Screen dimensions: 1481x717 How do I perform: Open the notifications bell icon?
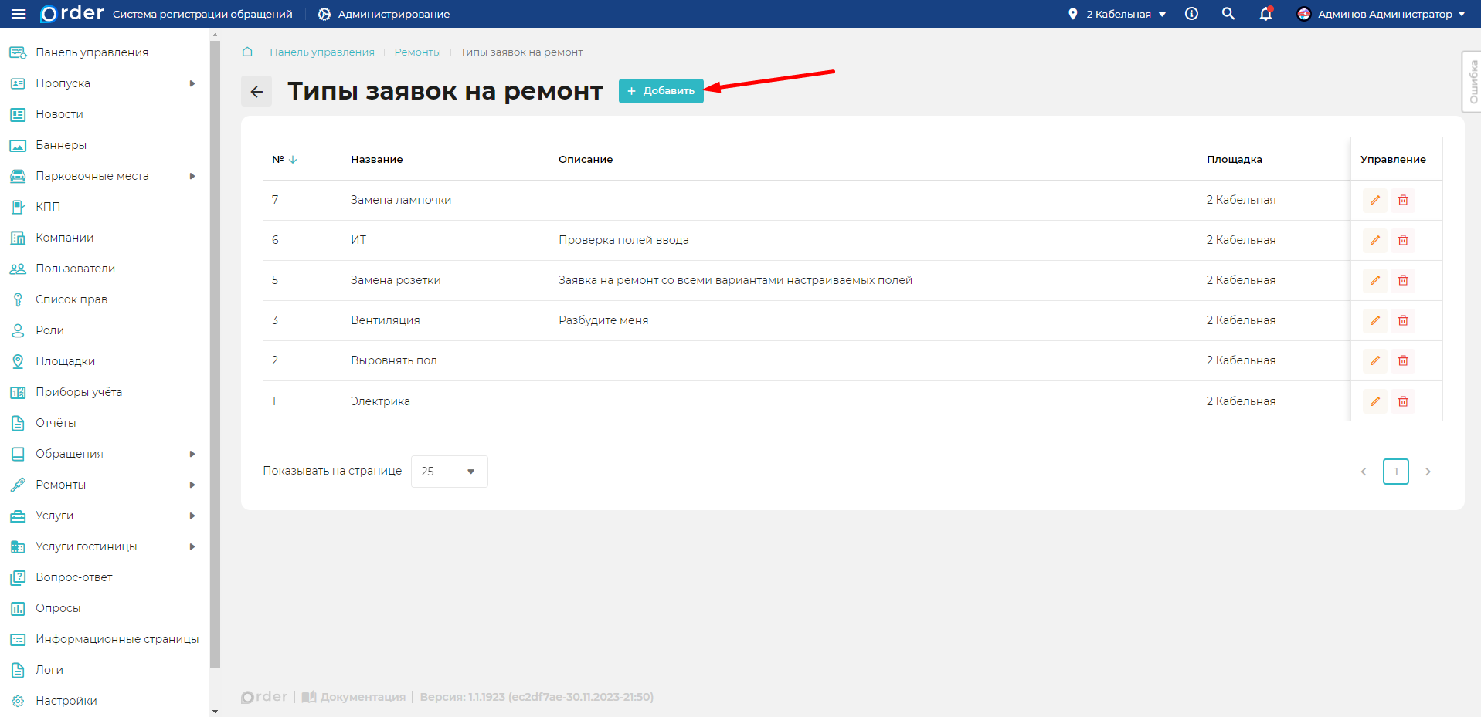[1265, 14]
